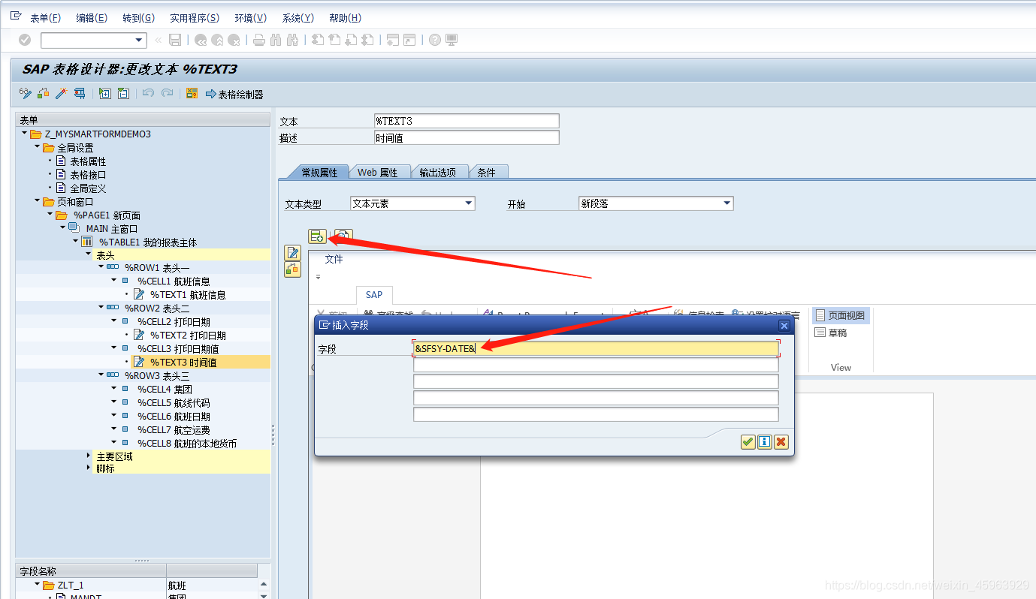Switch to the 输出选项 tab
1036x599 pixels.
(438, 172)
